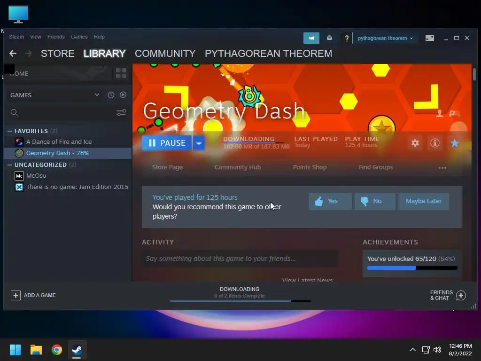
Task: Click the recent activity clock icon
Action: [x=111, y=95]
